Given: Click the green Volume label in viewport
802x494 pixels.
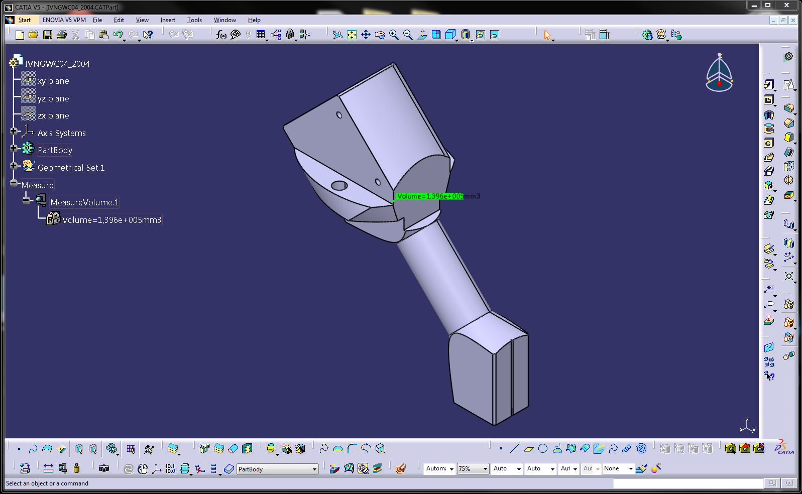Looking at the screenshot, I should 430,196.
